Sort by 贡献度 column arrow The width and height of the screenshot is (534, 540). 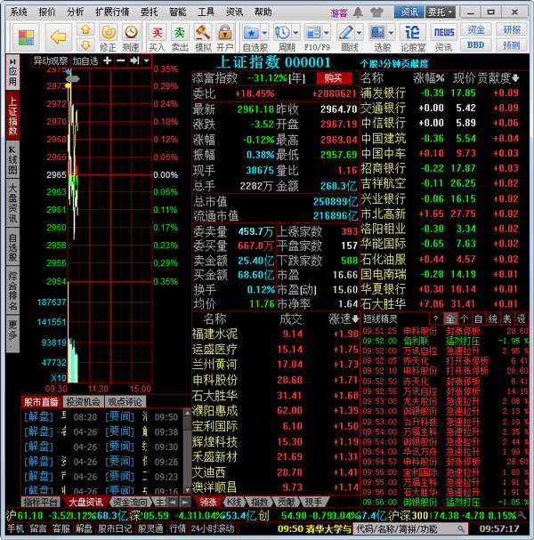click(x=515, y=78)
